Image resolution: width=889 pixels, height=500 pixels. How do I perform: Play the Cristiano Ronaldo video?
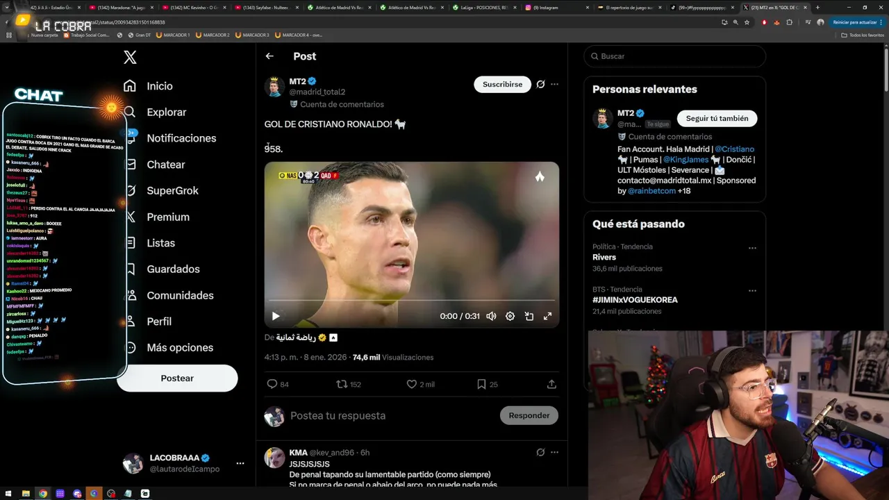click(x=276, y=316)
